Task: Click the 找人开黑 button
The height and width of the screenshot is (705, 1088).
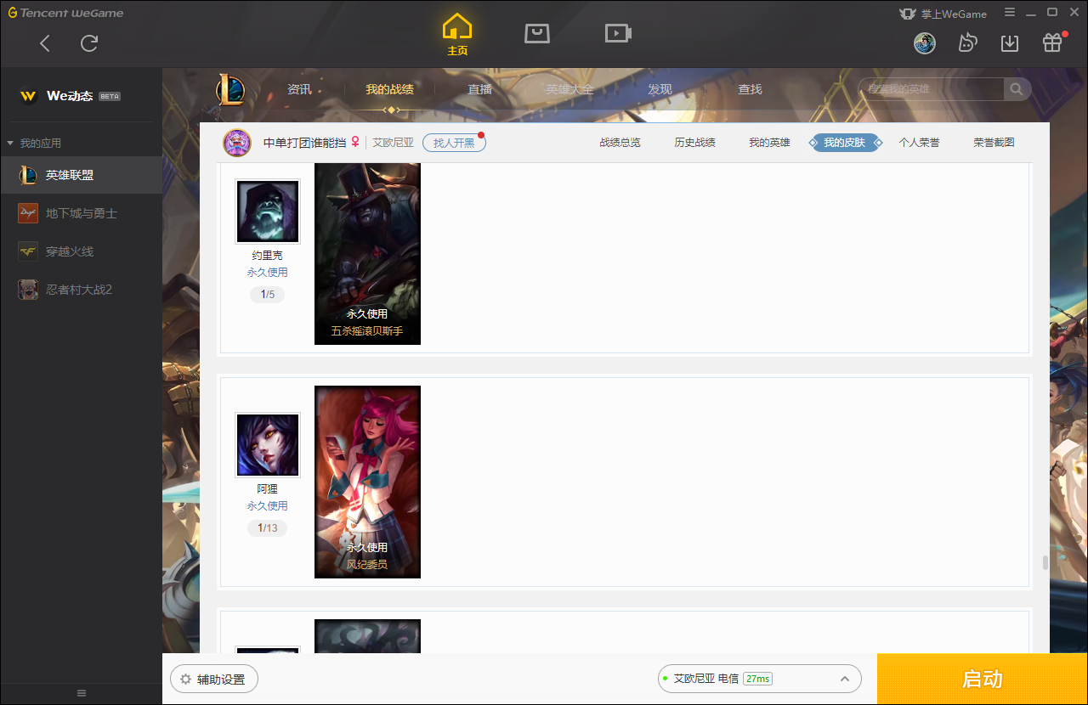Action: click(454, 143)
